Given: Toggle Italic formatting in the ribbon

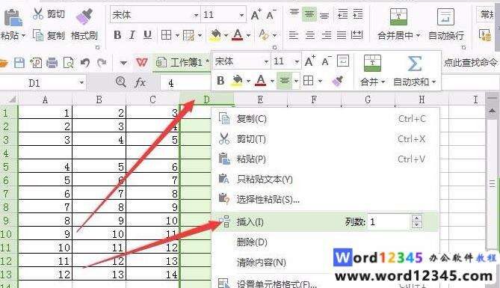Looking at the screenshot, I should 132,35.
